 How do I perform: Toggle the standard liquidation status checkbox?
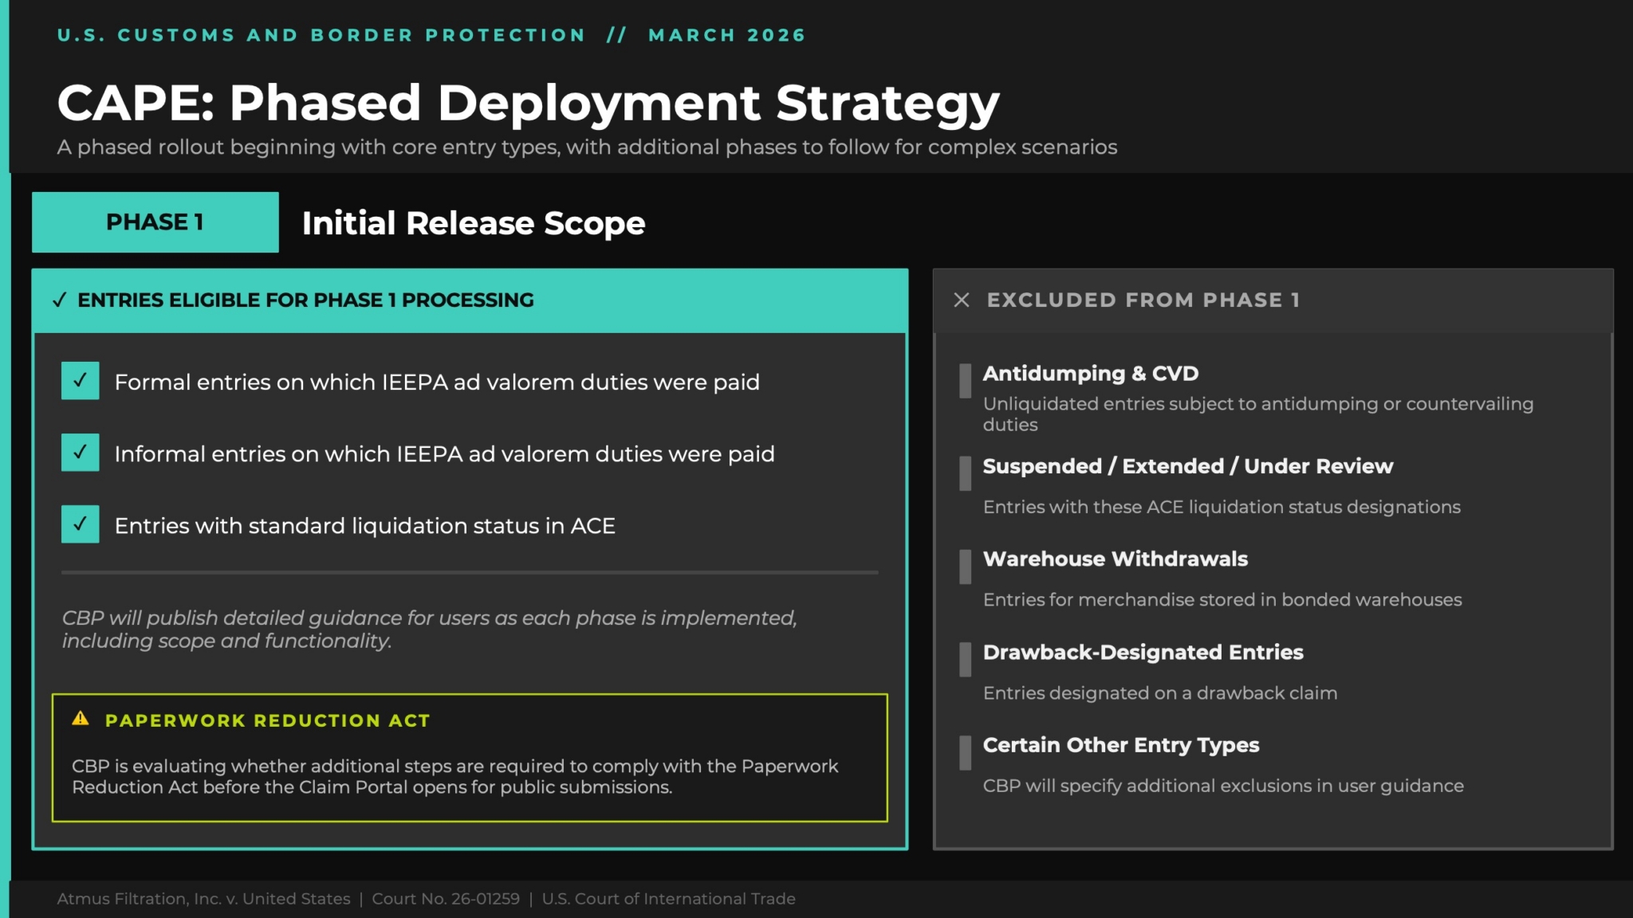81,524
